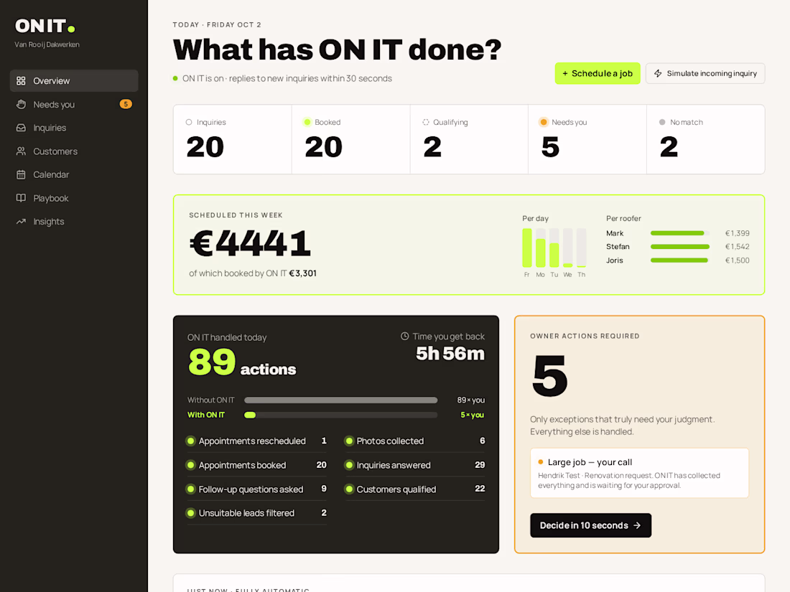Screen dimensions: 790x592
Task: Click the green dot beside Photos collected
Action: click(x=348, y=441)
